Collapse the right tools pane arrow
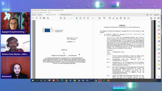The image size is (162, 91). point(156,49)
